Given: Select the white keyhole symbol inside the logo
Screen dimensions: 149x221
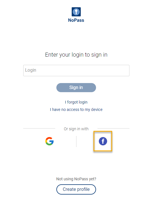Looking at the screenshot, I should 76,12.
